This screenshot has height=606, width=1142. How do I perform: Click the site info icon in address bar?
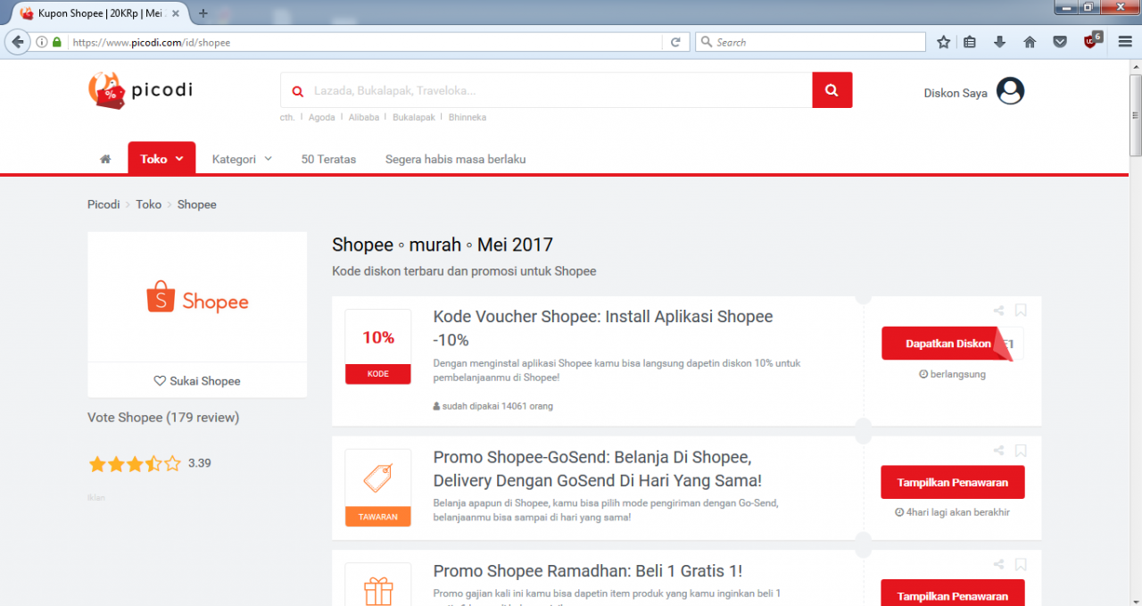(x=42, y=42)
